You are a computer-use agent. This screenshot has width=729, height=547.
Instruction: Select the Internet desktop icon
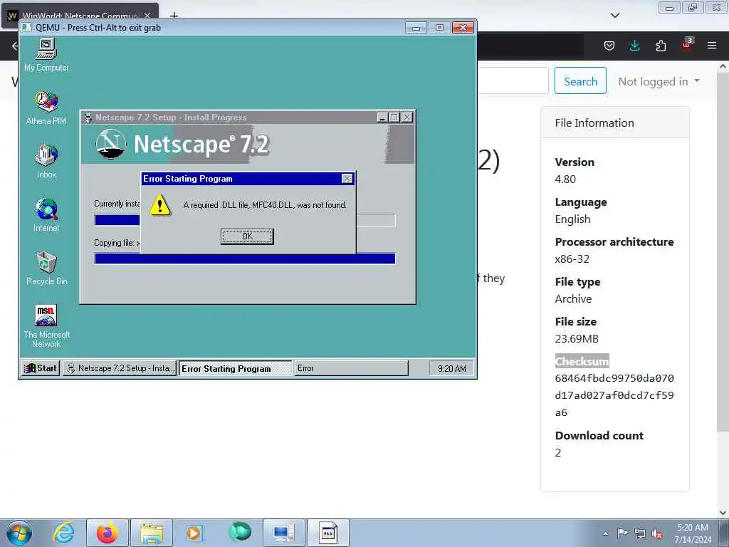(x=46, y=215)
